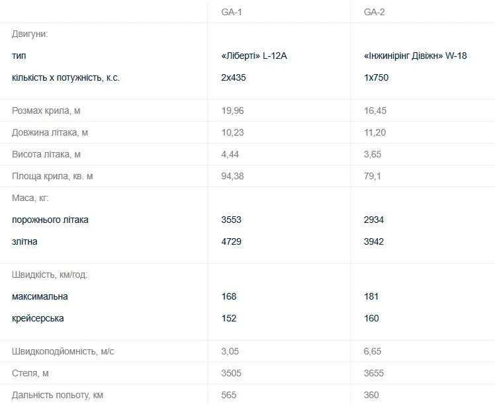Select the 11,20 aircraft length value
The height and width of the screenshot is (418, 495).
(375, 132)
